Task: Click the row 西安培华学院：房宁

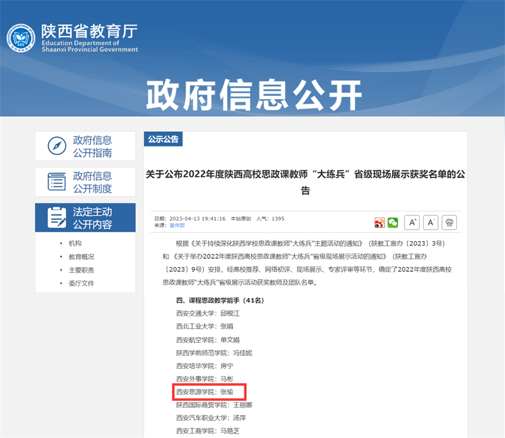Action: (205, 366)
